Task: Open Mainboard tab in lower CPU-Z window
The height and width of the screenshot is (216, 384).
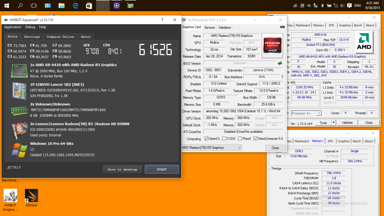Action: coord(302,141)
